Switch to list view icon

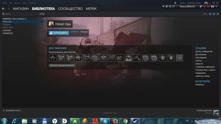tap(214, 14)
